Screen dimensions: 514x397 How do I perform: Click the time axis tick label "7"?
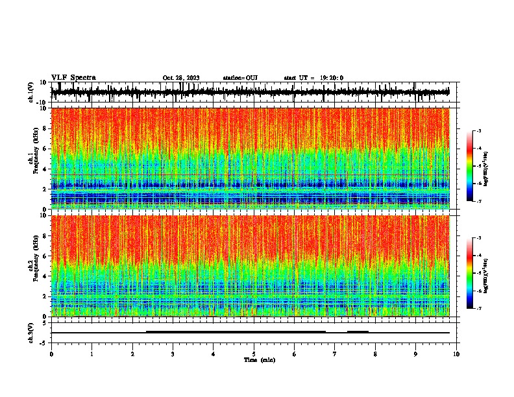click(335, 354)
